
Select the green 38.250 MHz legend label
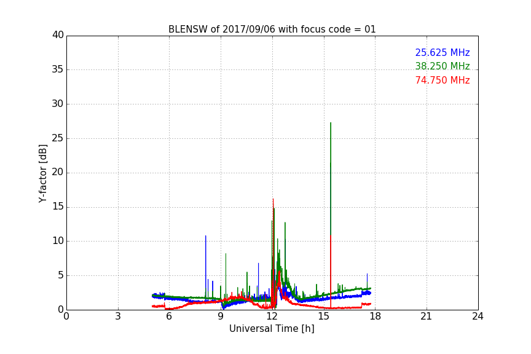click(x=442, y=66)
